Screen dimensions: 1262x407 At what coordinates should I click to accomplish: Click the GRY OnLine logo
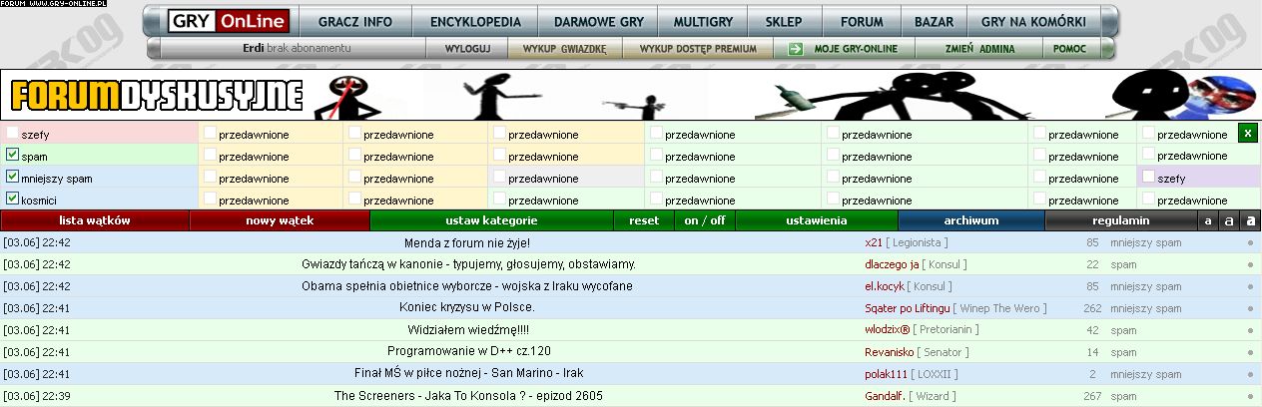pyautogui.click(x=229, y=22)
